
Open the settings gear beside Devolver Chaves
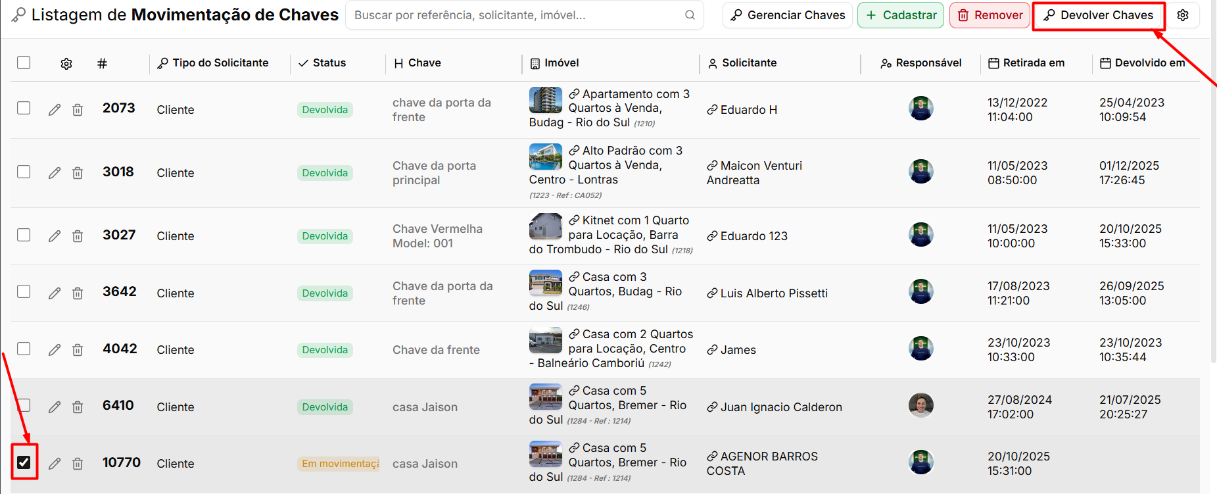(x=1183, y=15)
